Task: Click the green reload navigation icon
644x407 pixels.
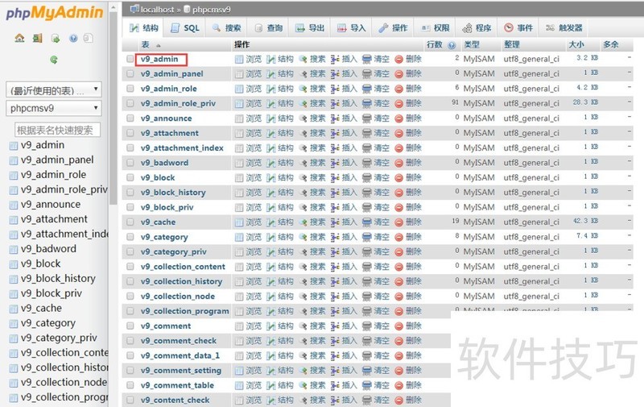Action: coord(54,60)
